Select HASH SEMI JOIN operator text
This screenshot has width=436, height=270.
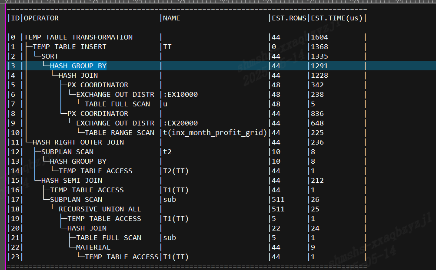tap(72, 180)
